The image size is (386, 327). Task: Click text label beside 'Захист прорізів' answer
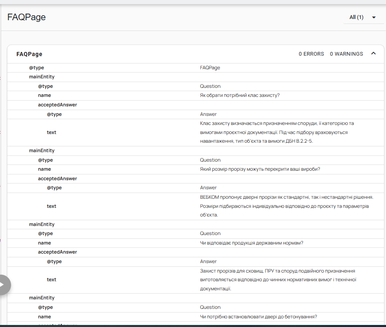point(51,280)
